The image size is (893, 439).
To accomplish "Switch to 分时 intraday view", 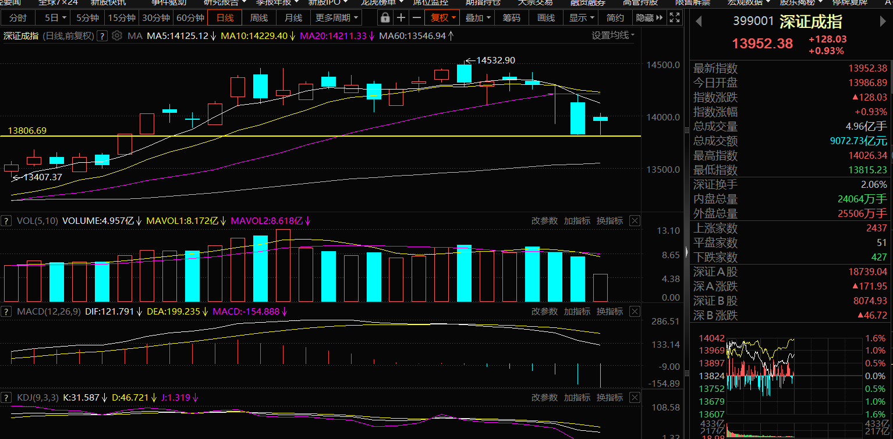I will click(x=18, y=17).
